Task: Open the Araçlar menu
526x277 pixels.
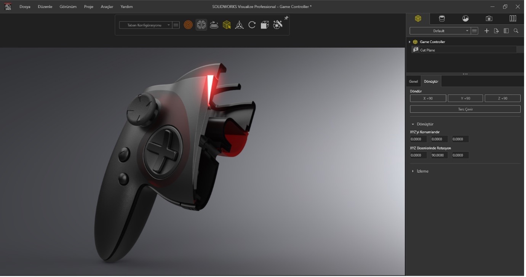Action: click(107, 6)
